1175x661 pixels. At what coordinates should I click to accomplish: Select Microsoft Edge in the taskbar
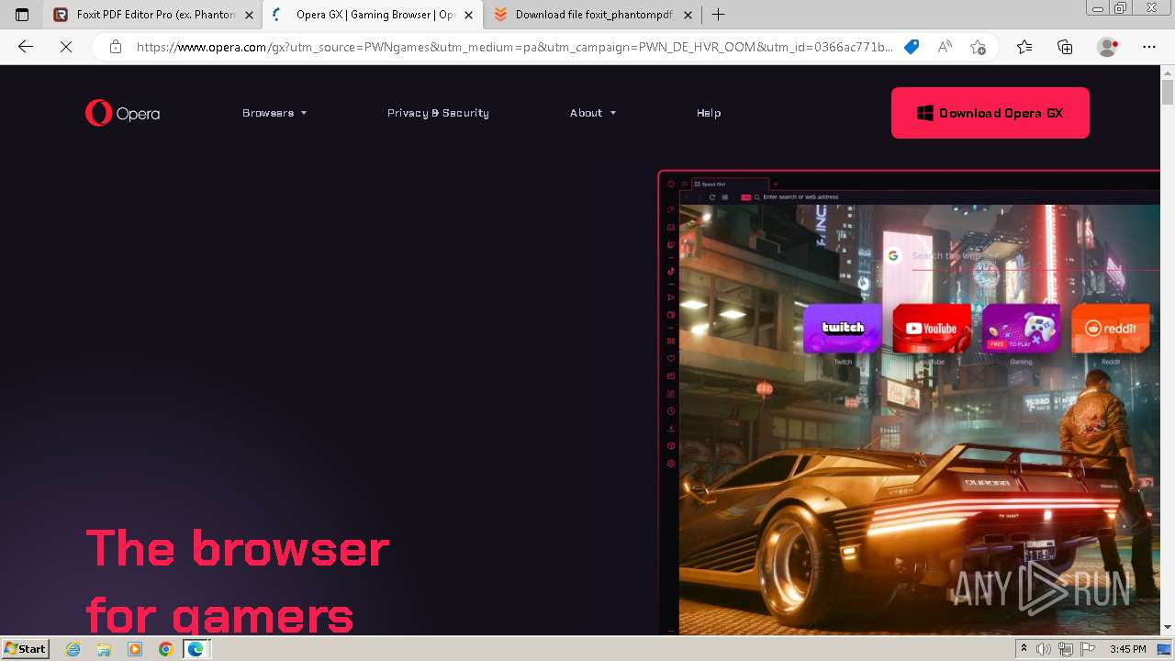196,649
